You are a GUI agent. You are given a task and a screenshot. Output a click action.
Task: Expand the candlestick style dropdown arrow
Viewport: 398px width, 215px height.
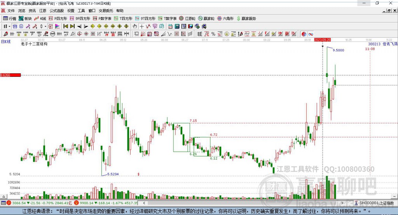[x=45, y=26]
